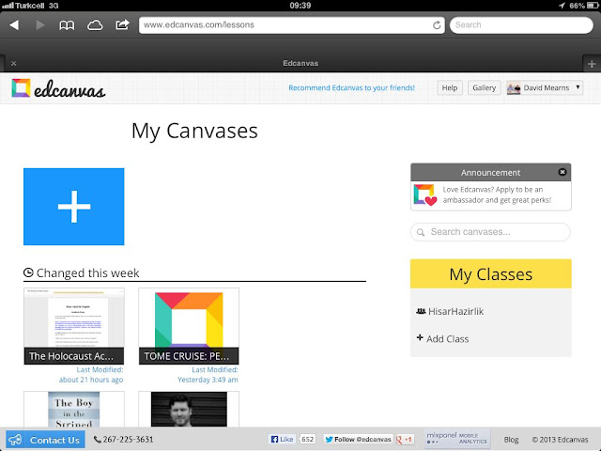The width and height of the screenshot is (601, 451).
Task: Click the 652 like count
Action: click(x=307, y=440)
